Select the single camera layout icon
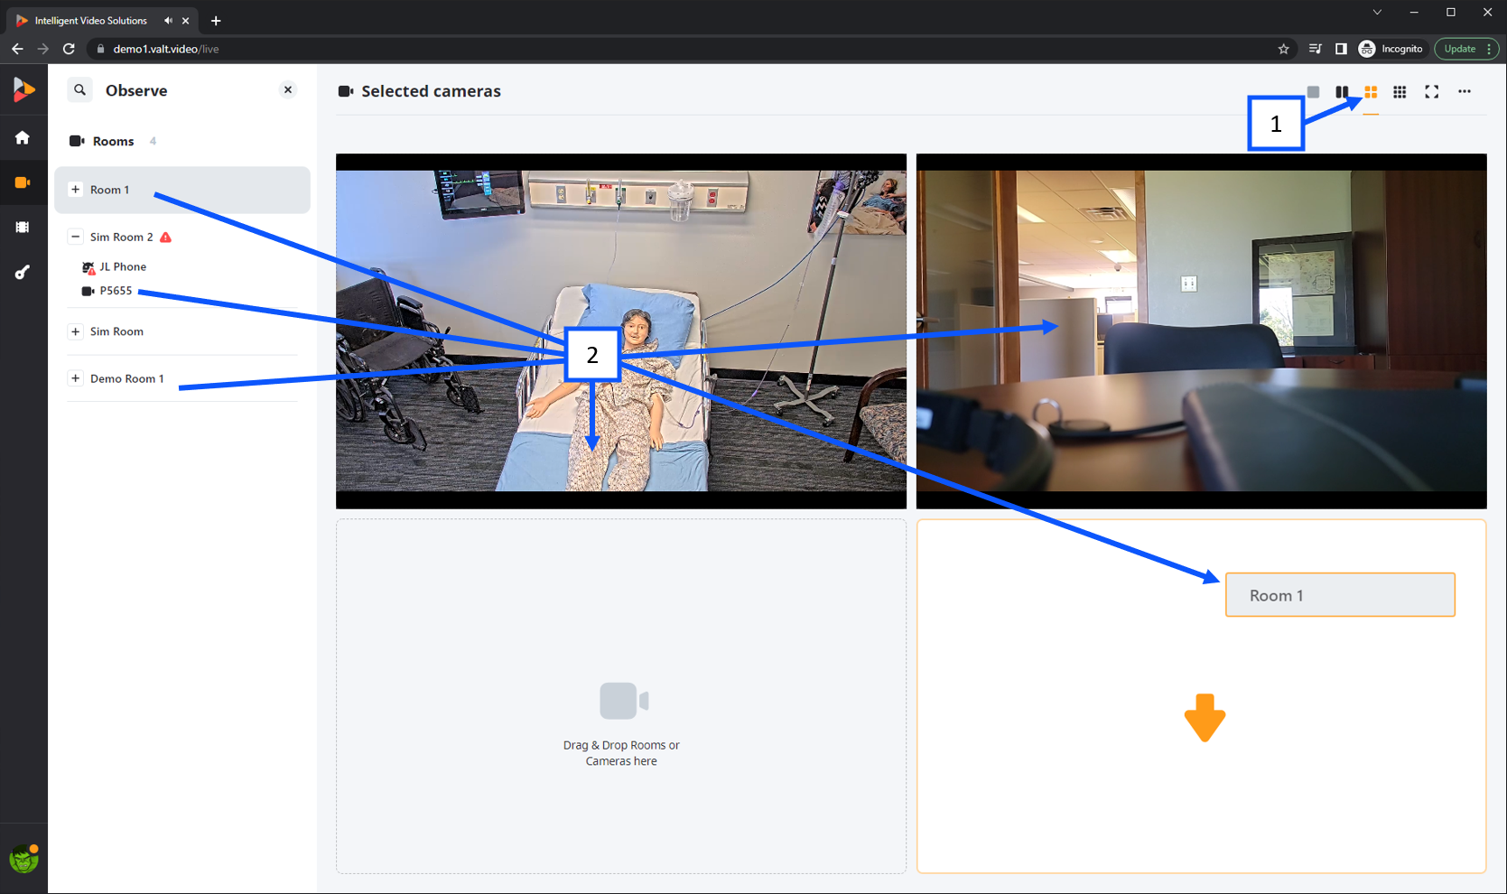 1313,92
